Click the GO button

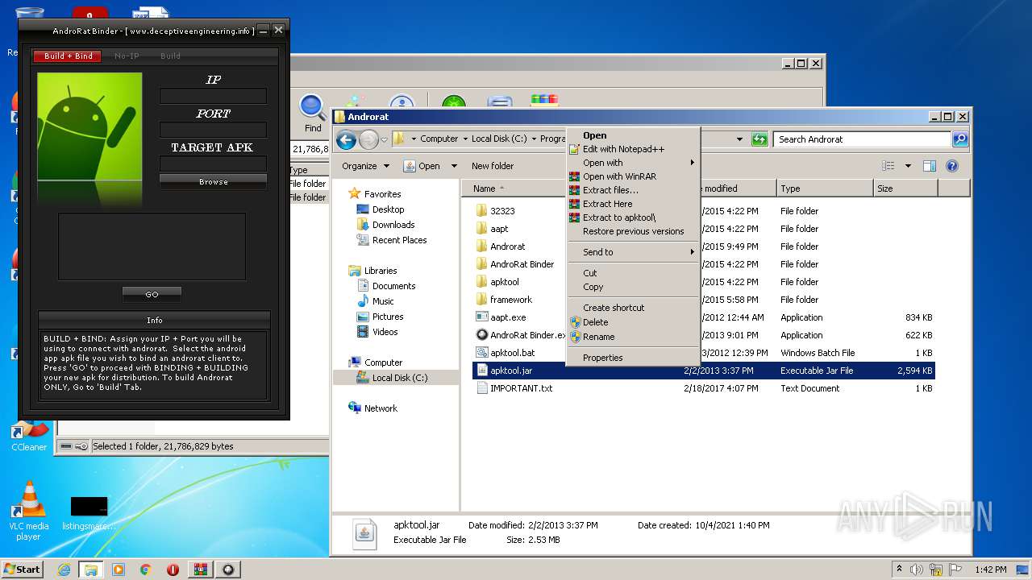coord(152,294)
